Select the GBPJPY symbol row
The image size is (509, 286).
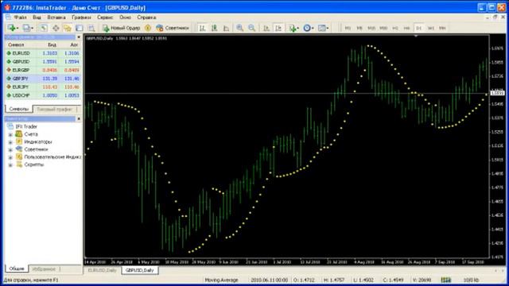43,79
